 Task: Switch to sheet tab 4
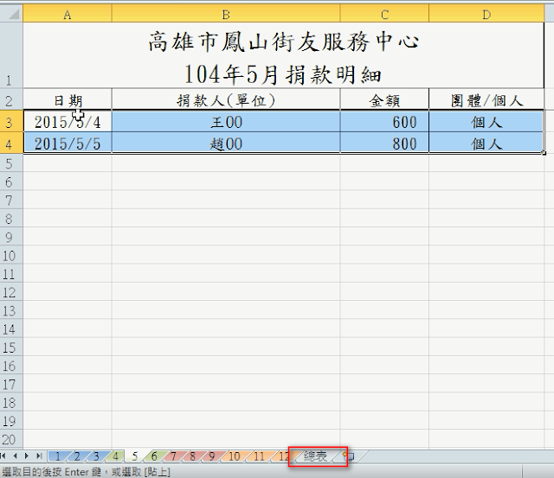(115, 457)
